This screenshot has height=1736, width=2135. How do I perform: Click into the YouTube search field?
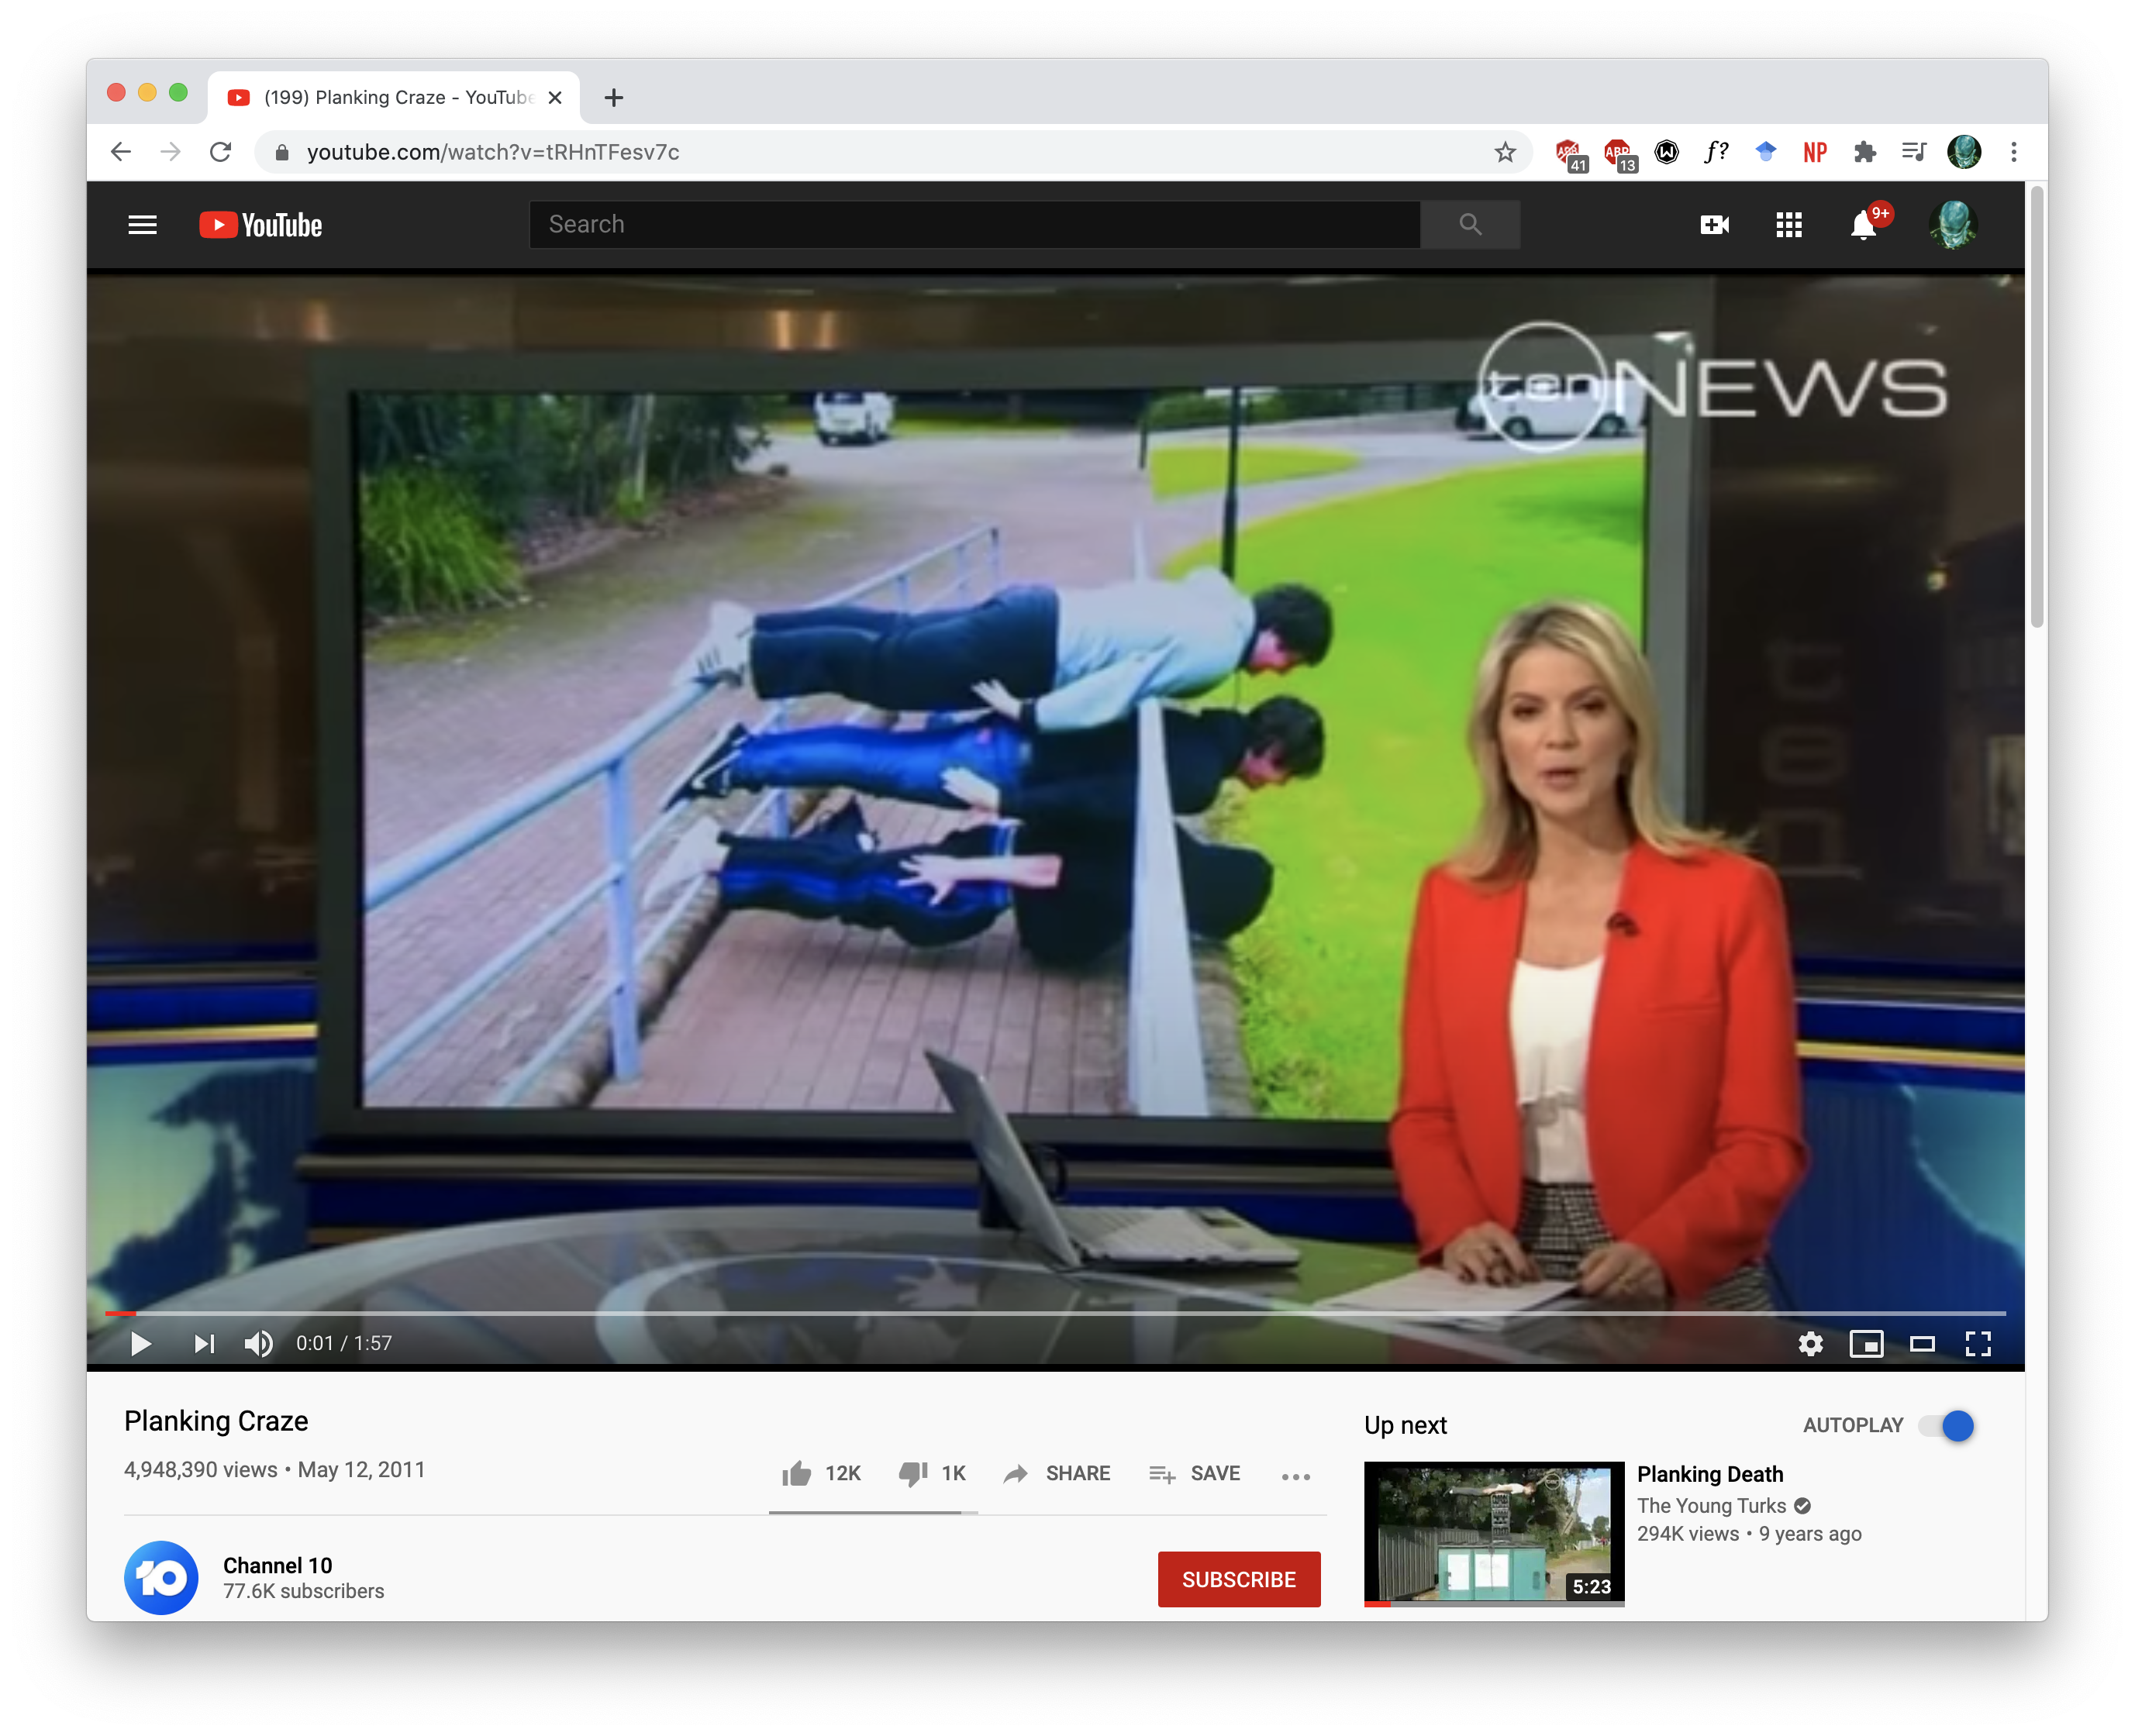974,224
